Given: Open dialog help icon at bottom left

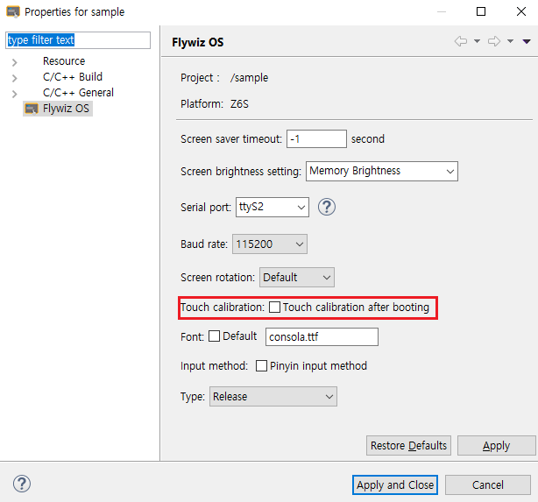Looking at the screenshot, I should [x=22, y=484].
